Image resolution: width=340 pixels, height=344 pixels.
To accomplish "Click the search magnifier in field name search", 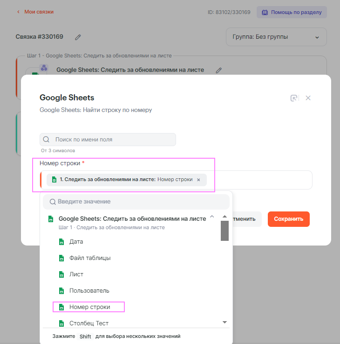I will pyautogui.click(x=47, y=140).
